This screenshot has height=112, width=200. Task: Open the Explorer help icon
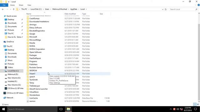coord(199,5)
